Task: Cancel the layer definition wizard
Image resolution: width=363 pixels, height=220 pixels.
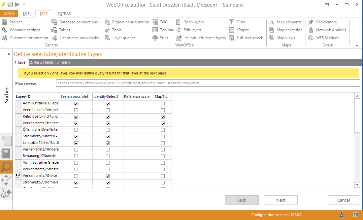Action: [343, 200]
